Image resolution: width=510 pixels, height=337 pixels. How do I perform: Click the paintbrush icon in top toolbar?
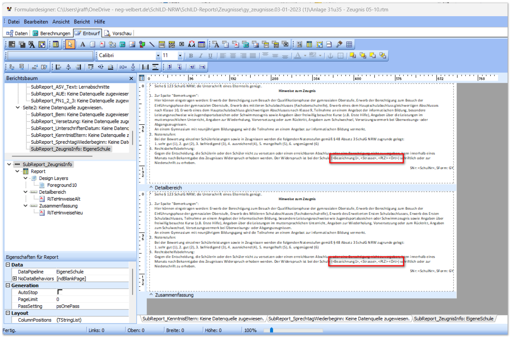coord(339,44)
